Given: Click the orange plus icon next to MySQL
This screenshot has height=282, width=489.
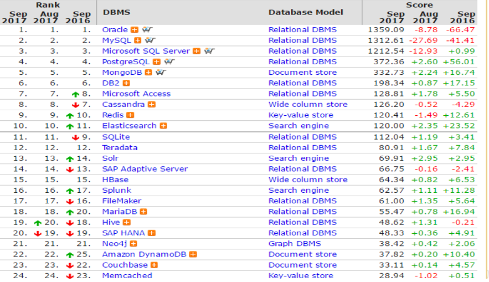Looking at the screenshot, I should [x=137, y=40].
